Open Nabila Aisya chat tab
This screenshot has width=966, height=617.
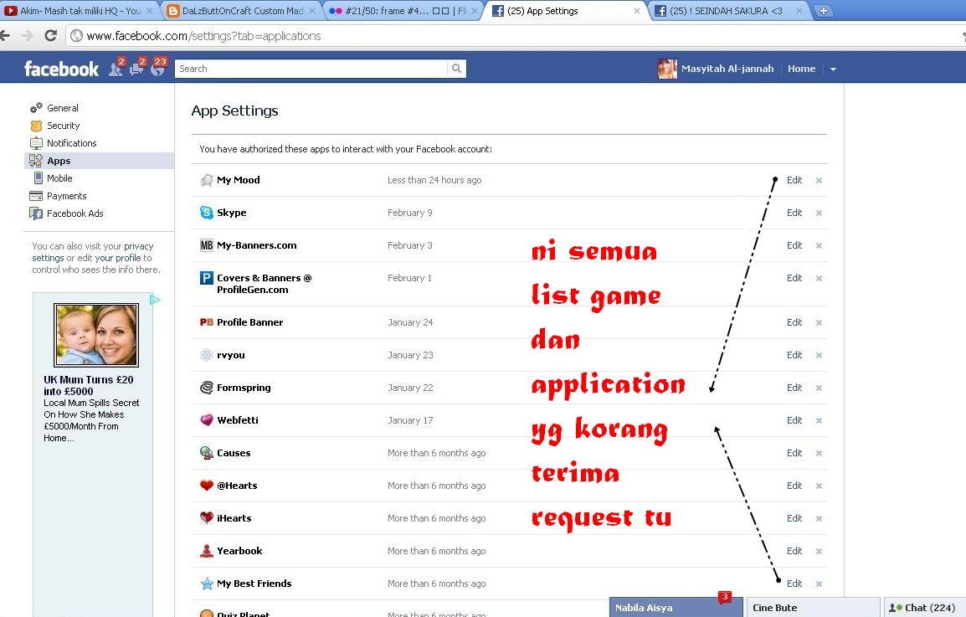(676, 607)
